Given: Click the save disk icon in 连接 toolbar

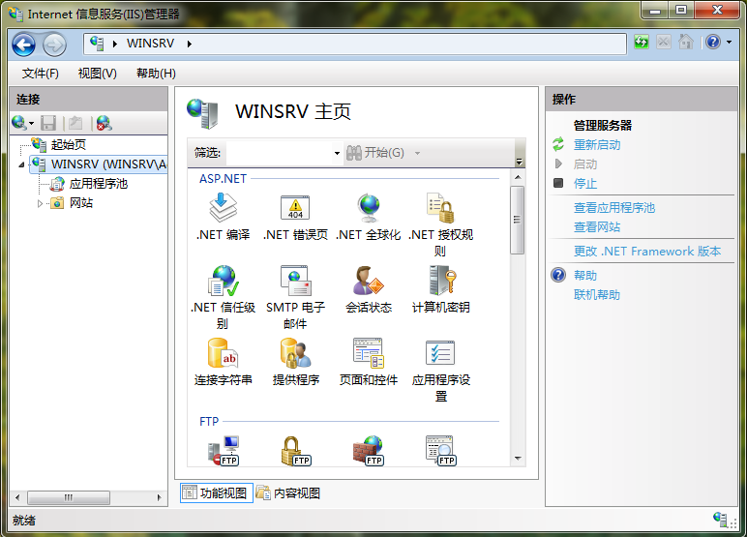Looking at the screenshot, I should [48, 123].
